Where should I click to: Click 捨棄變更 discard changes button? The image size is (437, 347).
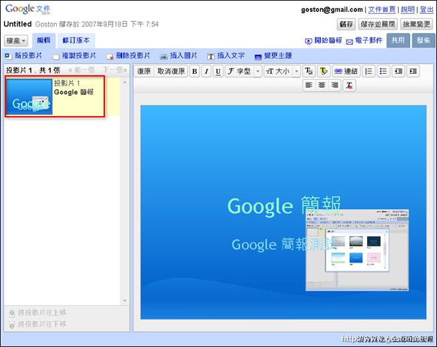[417, 24]
